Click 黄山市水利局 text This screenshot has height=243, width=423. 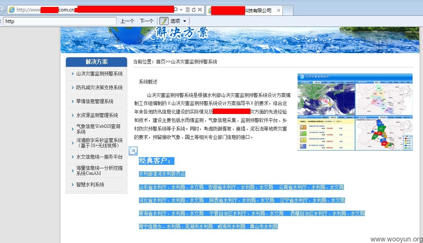pyautogui.click(x=264, y=226)
